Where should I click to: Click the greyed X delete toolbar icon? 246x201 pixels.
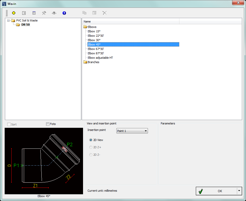105,13
